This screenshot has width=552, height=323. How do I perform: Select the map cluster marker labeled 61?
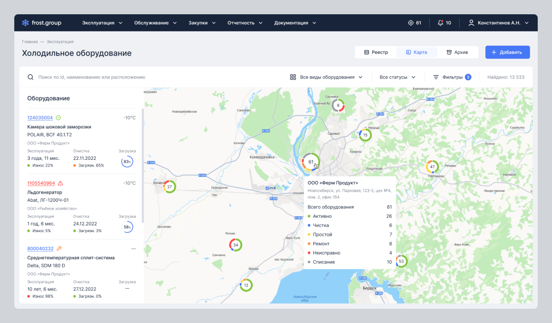(x=311, y=162)
